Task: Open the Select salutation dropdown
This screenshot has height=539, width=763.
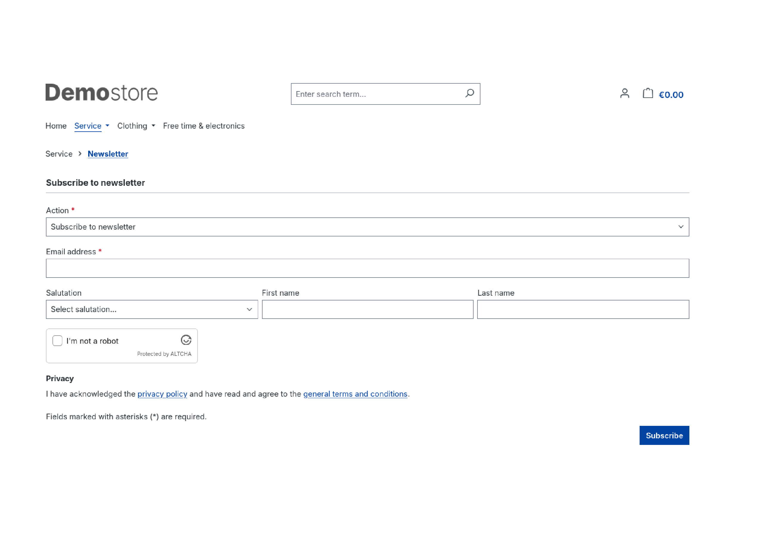Action: pyautogui.click(x=152, y=309)
